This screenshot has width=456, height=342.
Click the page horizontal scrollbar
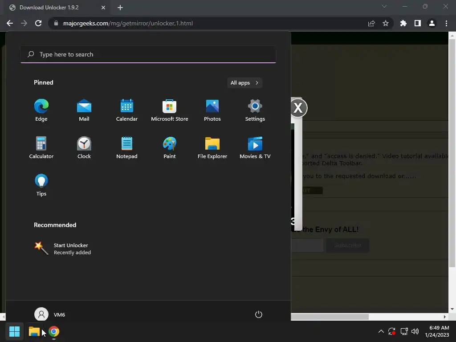330,317
